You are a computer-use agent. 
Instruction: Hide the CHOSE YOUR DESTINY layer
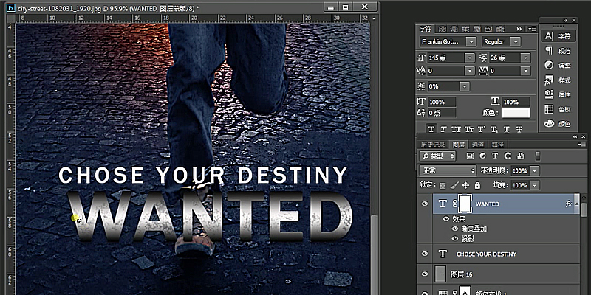tap(425, 254)
